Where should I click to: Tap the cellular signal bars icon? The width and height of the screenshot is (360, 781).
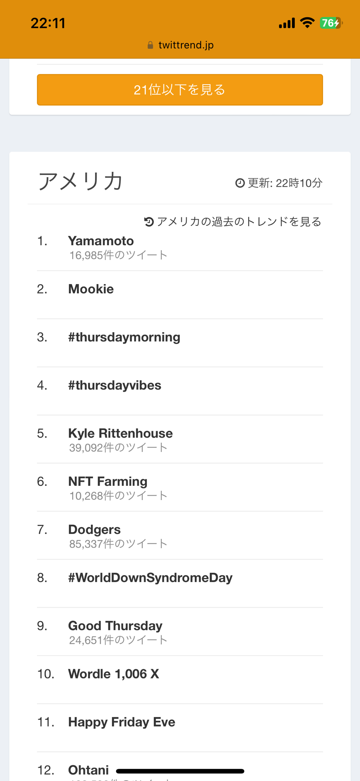(x=287, y=23)
